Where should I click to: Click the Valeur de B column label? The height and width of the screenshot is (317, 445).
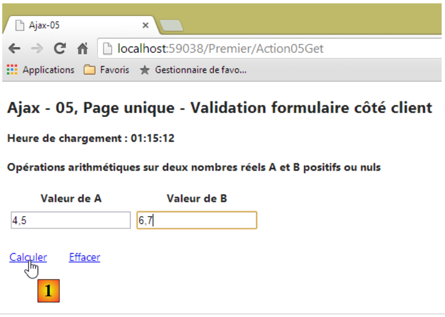pos(197,198)
